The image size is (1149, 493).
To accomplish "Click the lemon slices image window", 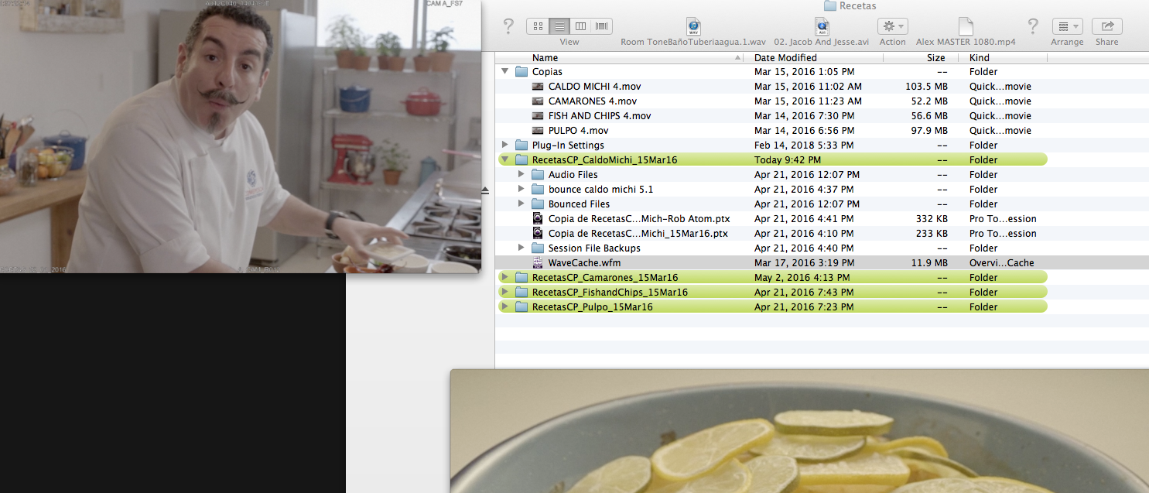I will [x=799, y=431].
